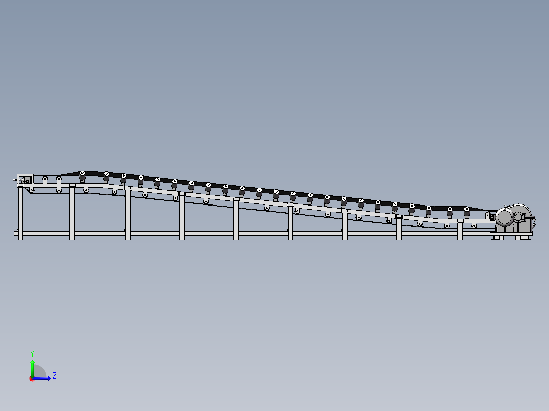Click the blue Z axis arrow
Screen dimensions: 549x411
coord(45,379)
